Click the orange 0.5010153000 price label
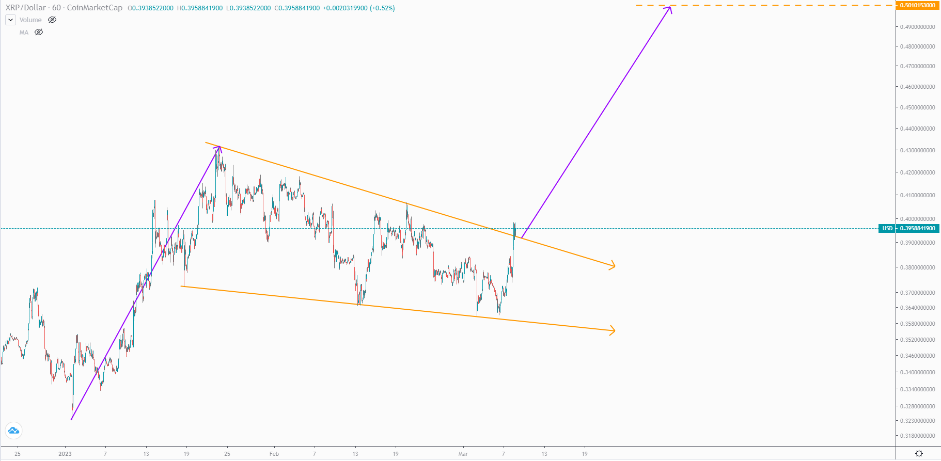The height and width of the screenshot is (461, 941). tap(918, 5)
